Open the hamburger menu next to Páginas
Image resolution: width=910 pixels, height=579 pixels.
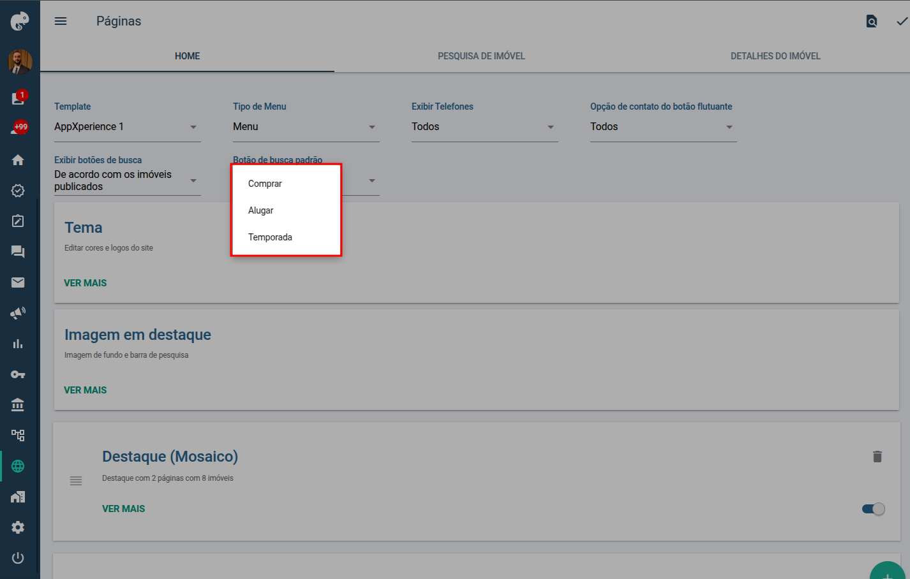point(61,21)
